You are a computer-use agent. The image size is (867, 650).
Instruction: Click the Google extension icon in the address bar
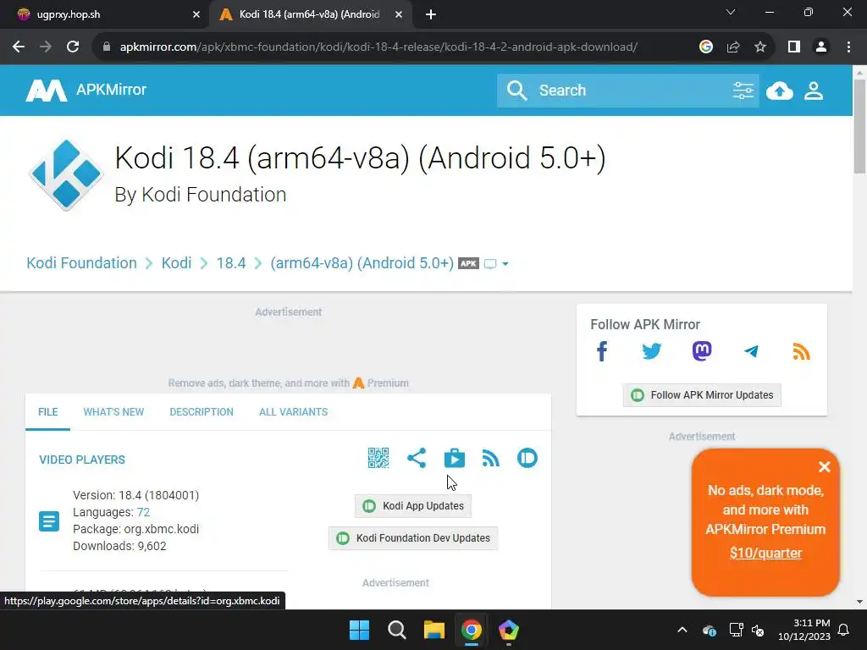[705, 47]
